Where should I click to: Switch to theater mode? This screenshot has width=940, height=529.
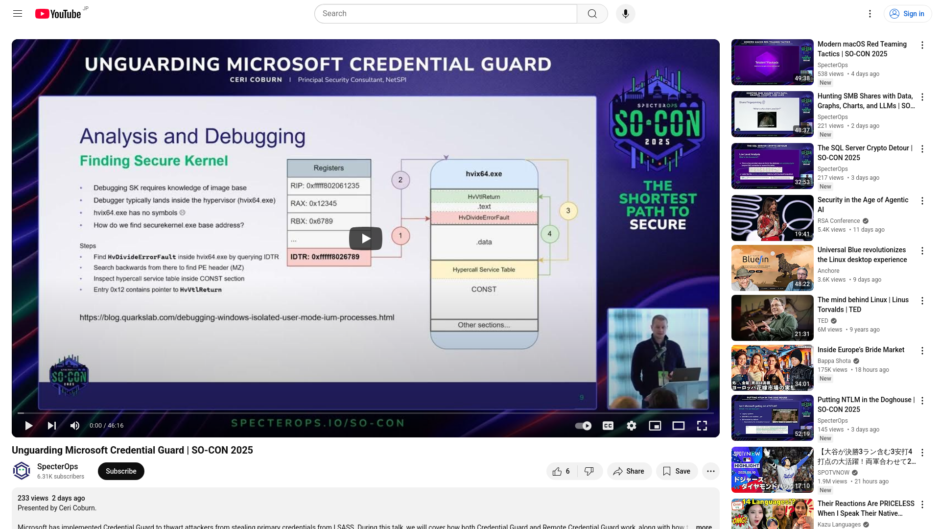click(679, 426)
